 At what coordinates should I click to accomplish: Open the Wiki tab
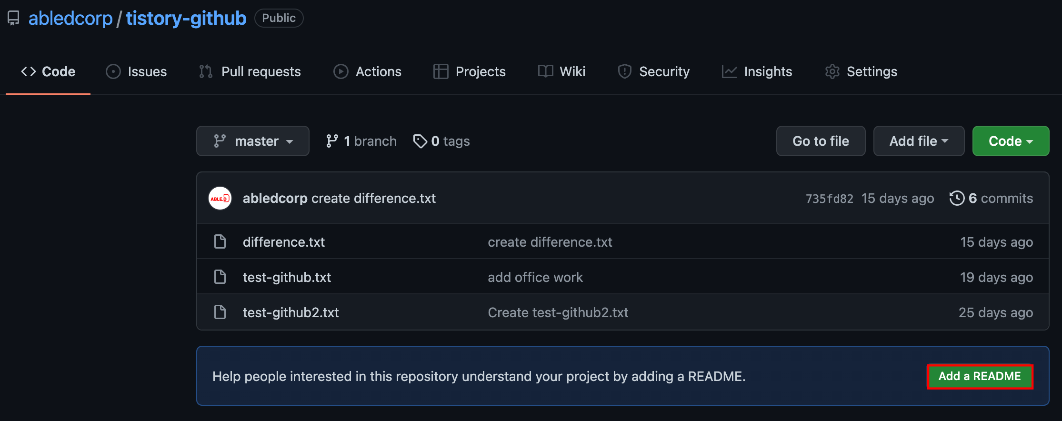tap(561, 71)
